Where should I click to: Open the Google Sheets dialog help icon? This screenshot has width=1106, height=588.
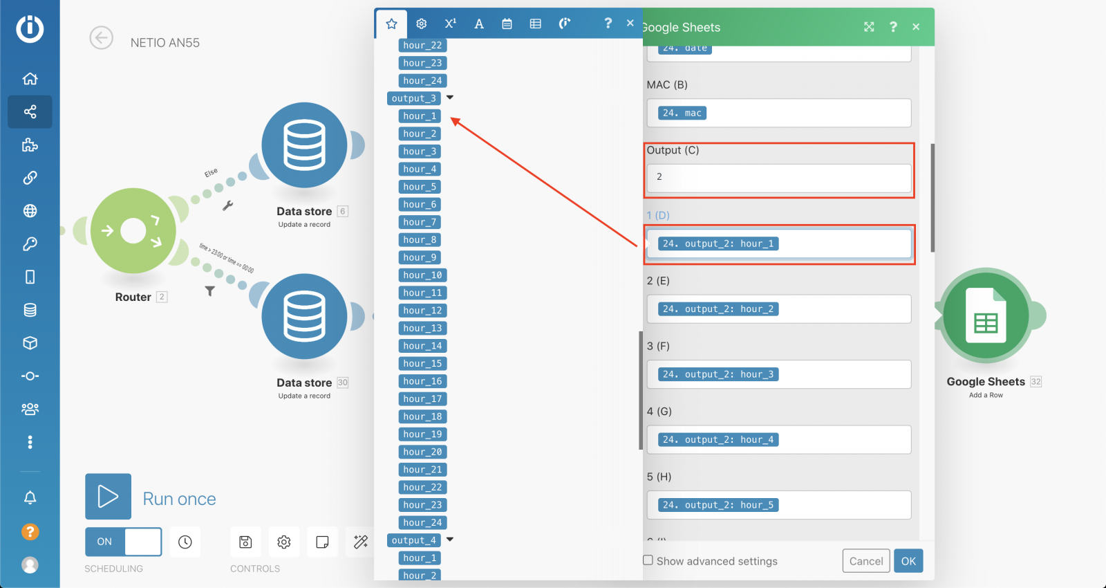point(893,27)
